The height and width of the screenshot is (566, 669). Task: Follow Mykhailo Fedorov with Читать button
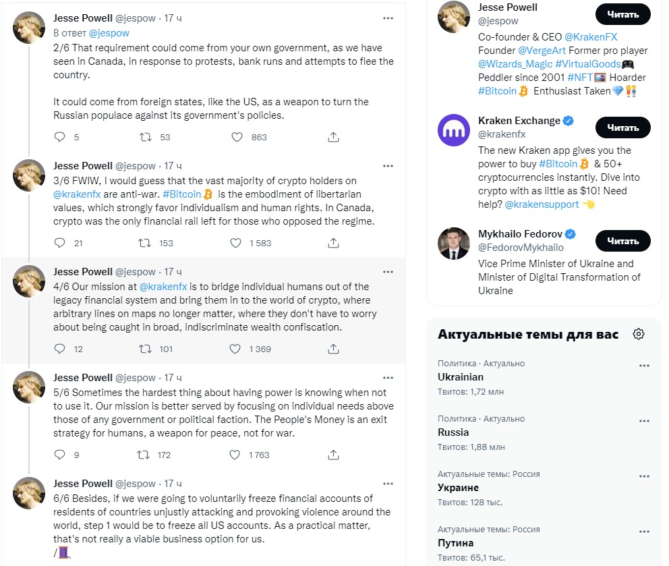point(623,241)
